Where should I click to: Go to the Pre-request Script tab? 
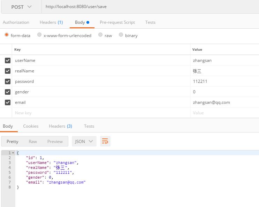coord(117,22)
